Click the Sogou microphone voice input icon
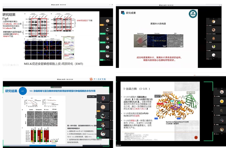This screenshot has height=148, width=226. click(103, 79)
